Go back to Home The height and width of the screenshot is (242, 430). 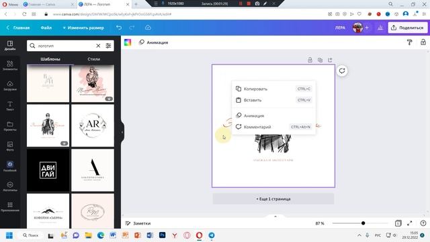click(x=18, y=28)
